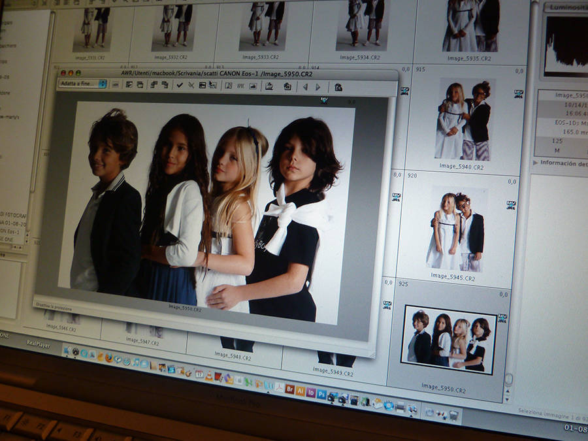
Task: Open the Trash in the dock
Action: pyautogui.click(x=453, y=416)
